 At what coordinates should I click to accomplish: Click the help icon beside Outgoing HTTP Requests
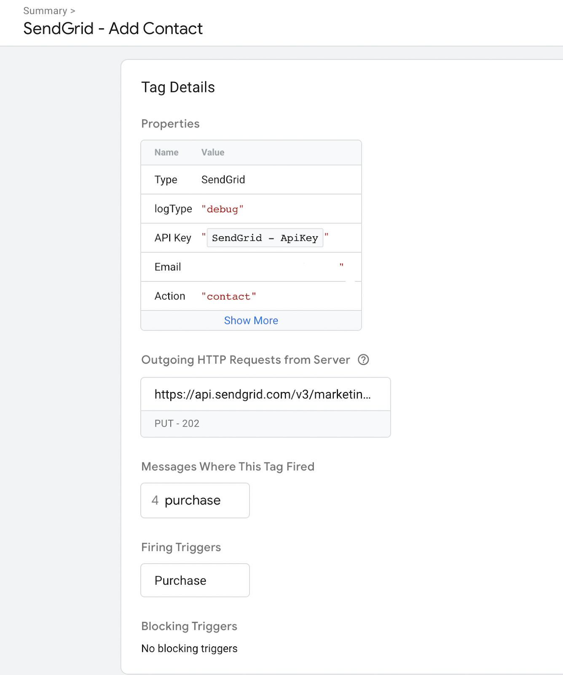click(x=363, y=359)
